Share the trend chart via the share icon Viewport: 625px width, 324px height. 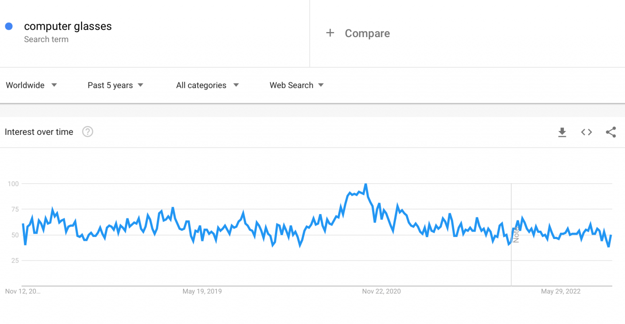[611, 132]
